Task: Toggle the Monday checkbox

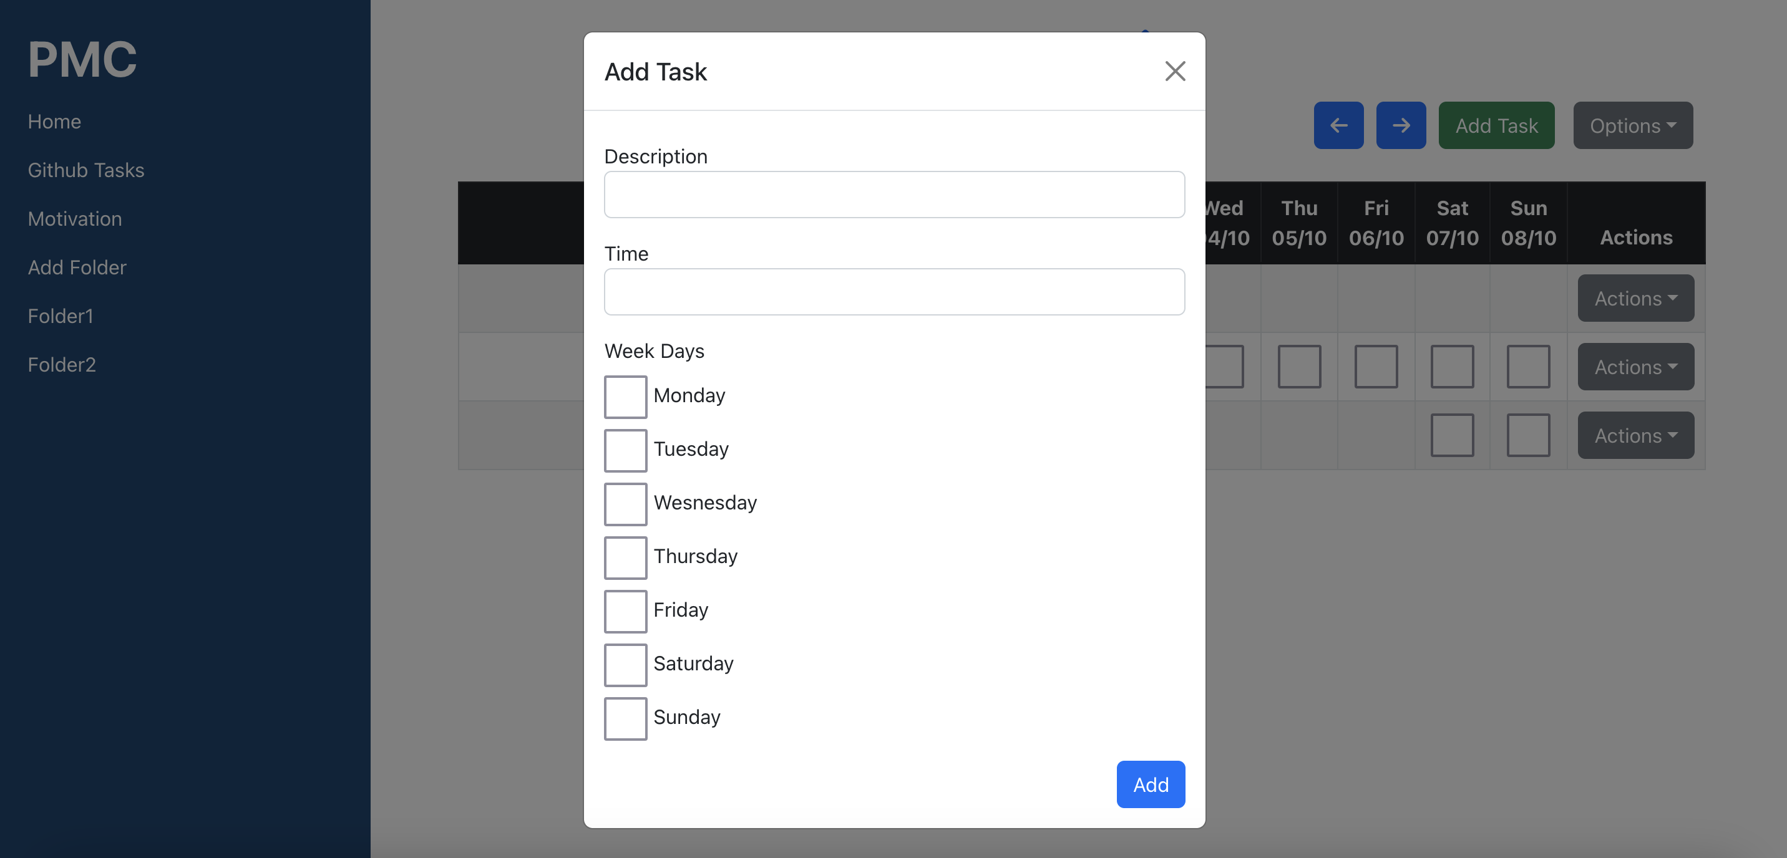Action: click(x=625, y=395)
